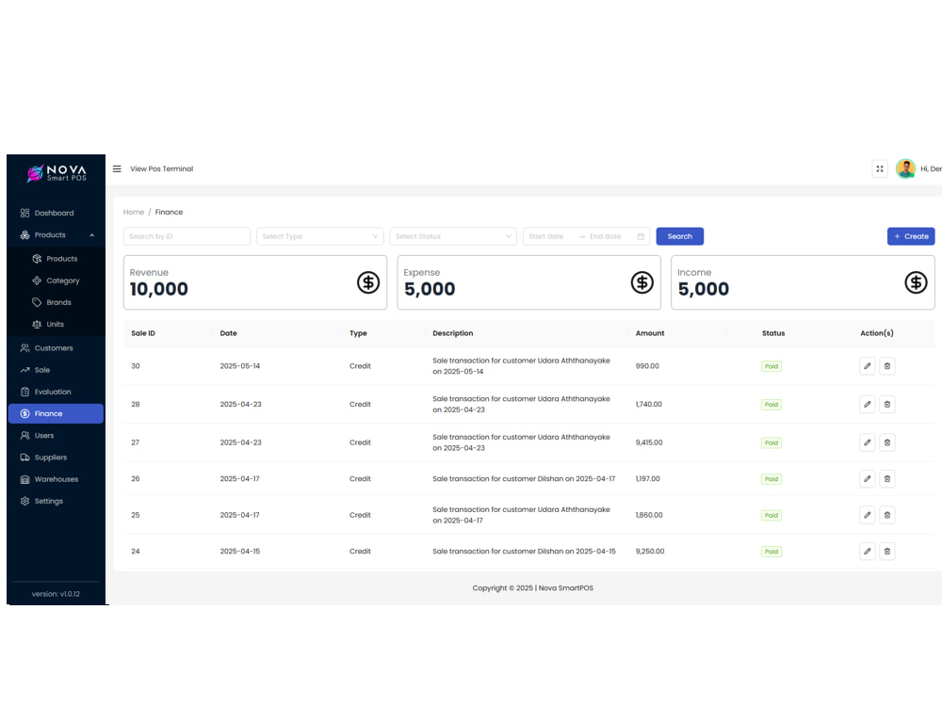Click the date 2025-04-15 cell

point(239,551)
